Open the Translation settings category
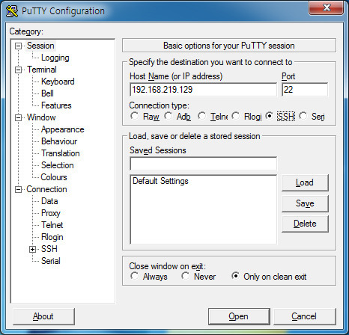349x335 pixels. 61,153
